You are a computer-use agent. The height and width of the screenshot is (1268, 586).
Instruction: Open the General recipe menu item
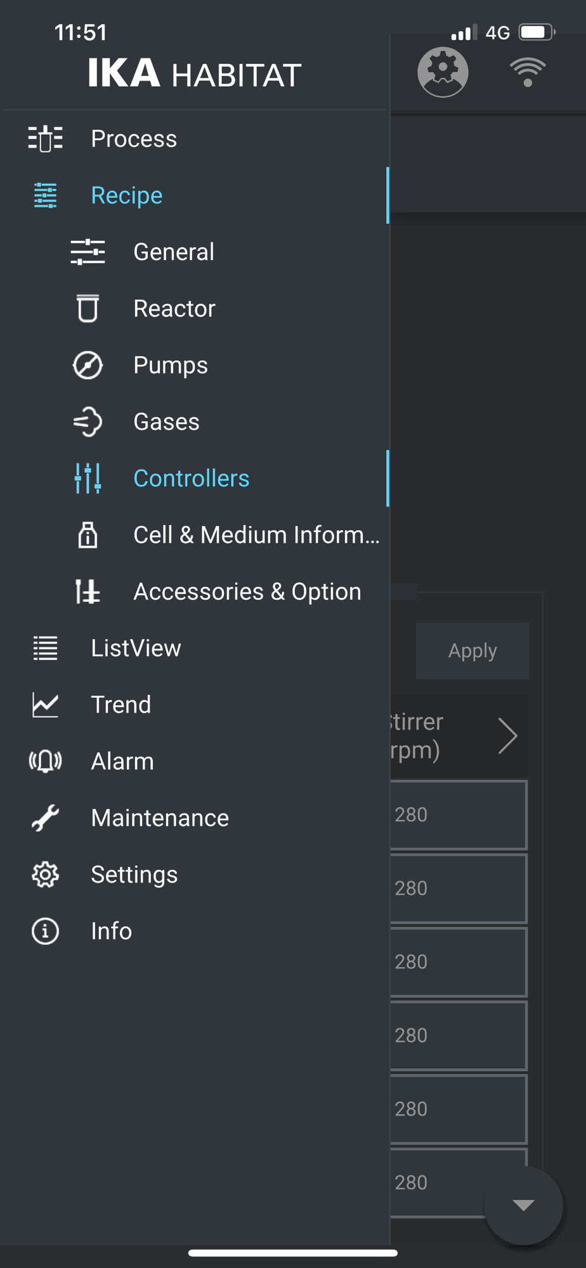pos(174,252)
